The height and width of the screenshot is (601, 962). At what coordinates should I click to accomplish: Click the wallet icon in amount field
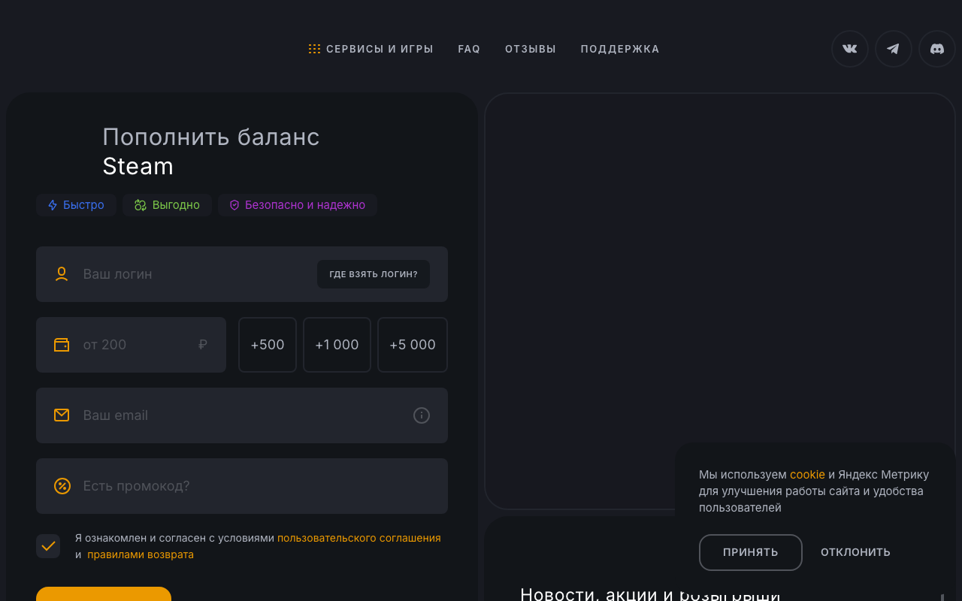point(62,345)
